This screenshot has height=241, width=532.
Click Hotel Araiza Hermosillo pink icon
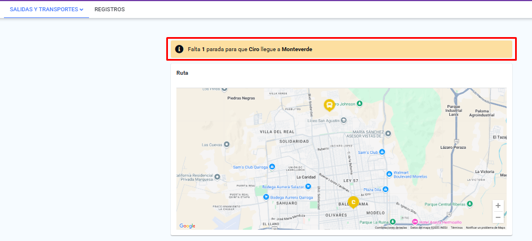tap(415, 222)
